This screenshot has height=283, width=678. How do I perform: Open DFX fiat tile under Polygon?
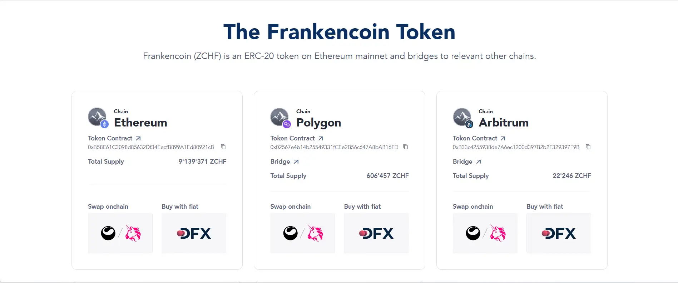[x=376, y=233]
